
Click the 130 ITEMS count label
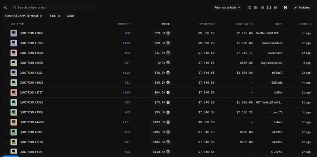point(17,24)
